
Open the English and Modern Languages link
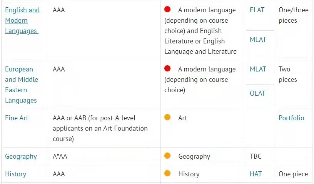[22, 20]
